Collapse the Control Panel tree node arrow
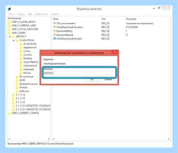 [x=13, y=40]
